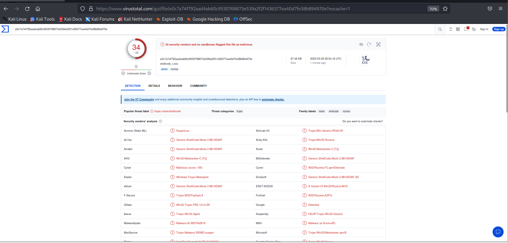The width and height of the screenshot is (508, 243).
Task: Click the automate checks link
Action: pos(273,100)
